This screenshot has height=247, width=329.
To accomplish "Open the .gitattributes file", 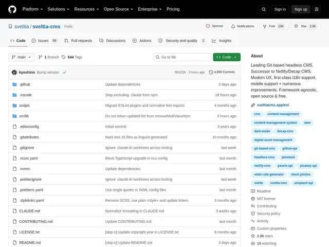I will (29, 137).
